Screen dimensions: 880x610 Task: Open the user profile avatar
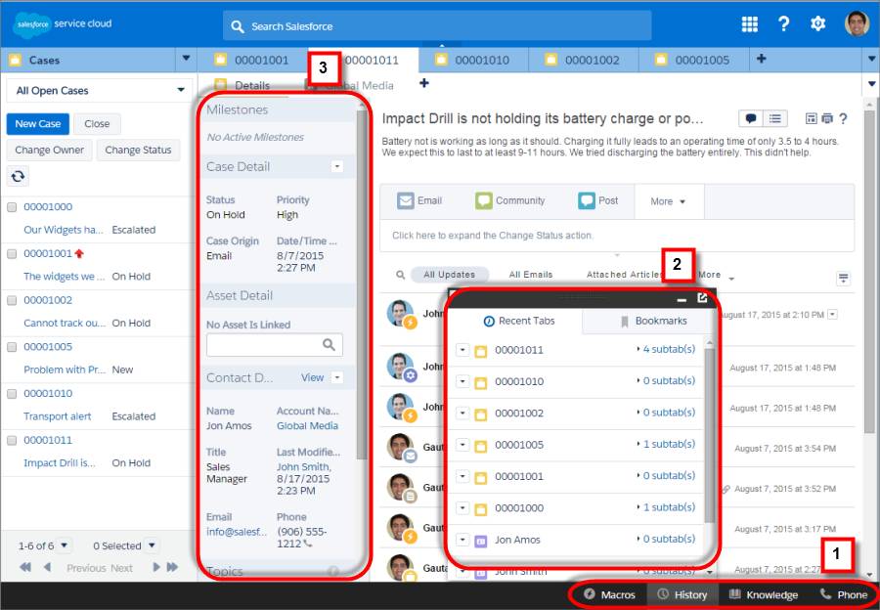point(857,23)
